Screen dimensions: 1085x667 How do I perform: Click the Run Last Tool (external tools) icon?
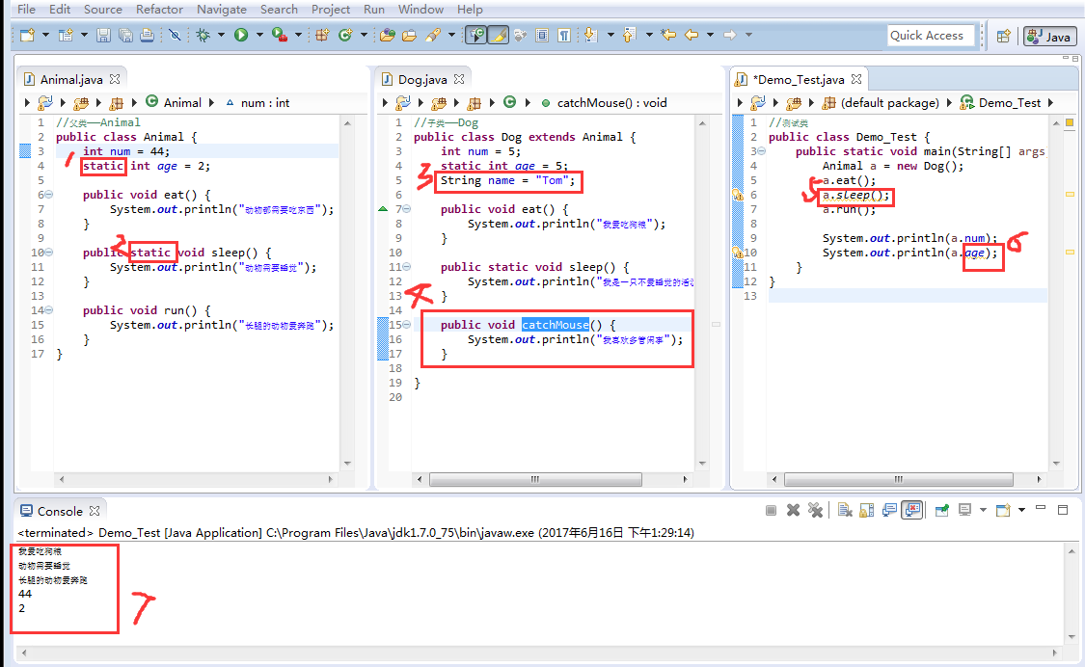click(x=280, y=35)
